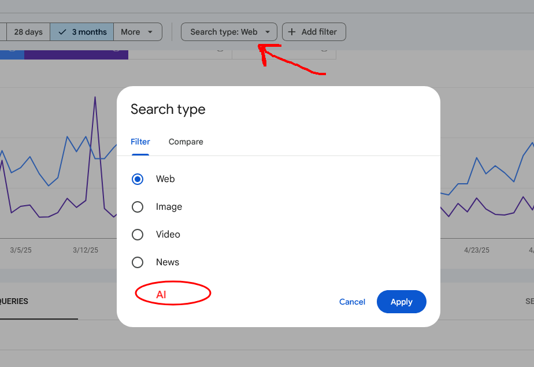
Task: Select the Image radio button
Action: click(138, 206)
